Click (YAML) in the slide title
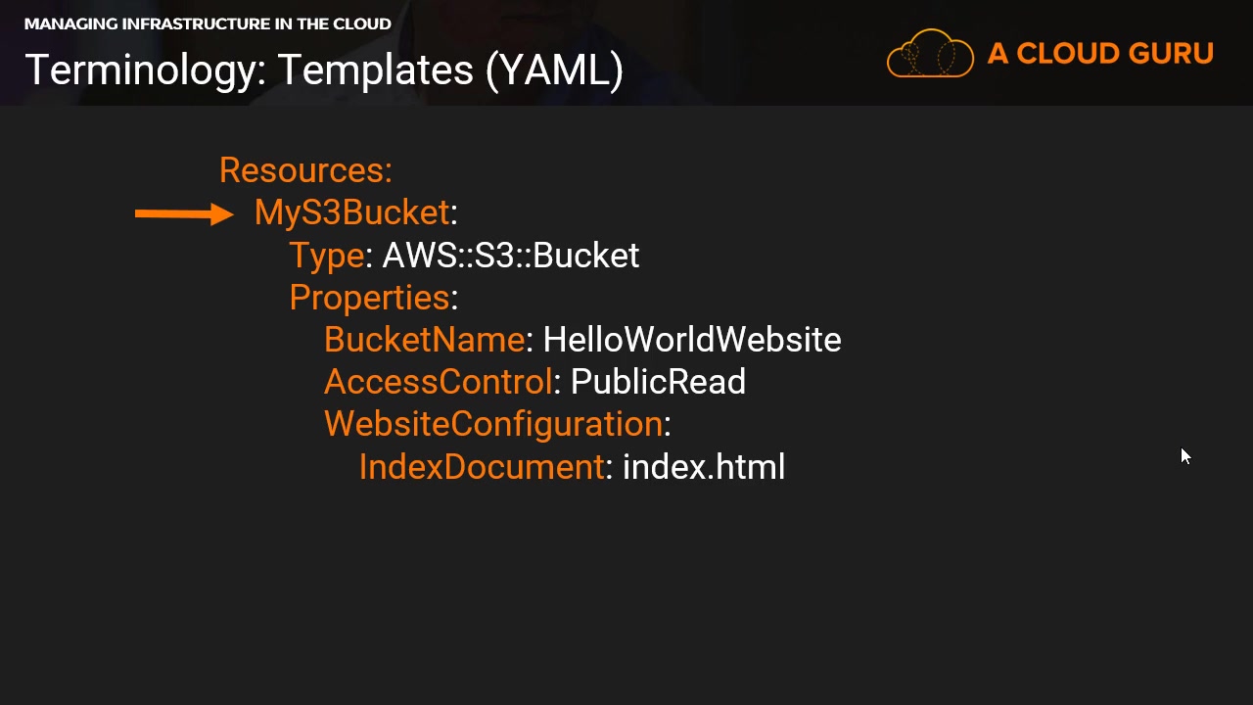 554,70
